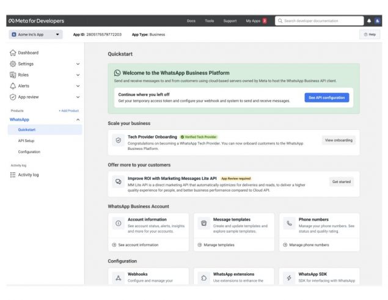This screenshot has width=388, height=300.
Task: Click the Meta for Developers logo
Action: 37,21
